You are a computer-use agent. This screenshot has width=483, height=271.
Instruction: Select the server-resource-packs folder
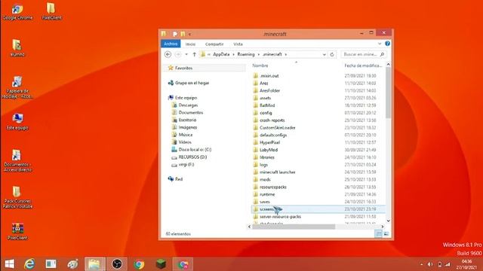(x=280, y=217)
